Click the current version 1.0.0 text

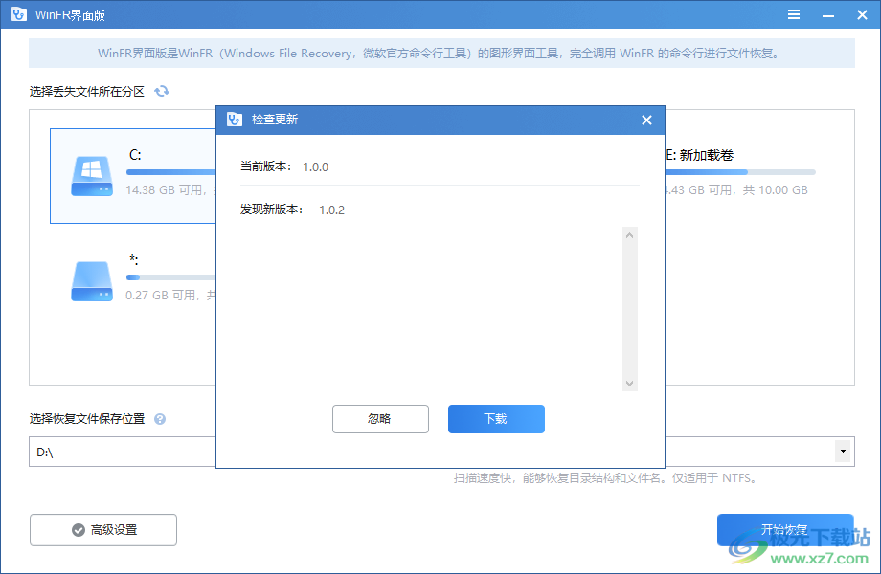click(315, 167)
